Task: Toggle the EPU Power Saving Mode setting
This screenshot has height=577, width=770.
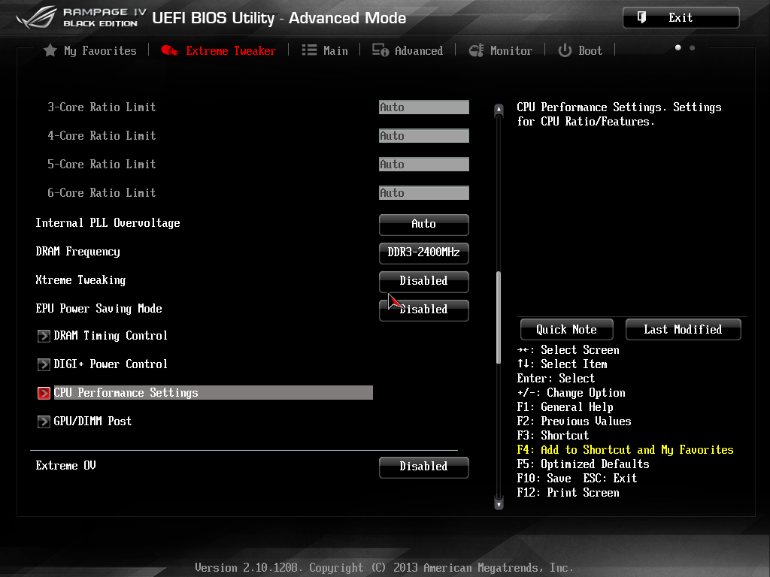Action: [423, 310]
